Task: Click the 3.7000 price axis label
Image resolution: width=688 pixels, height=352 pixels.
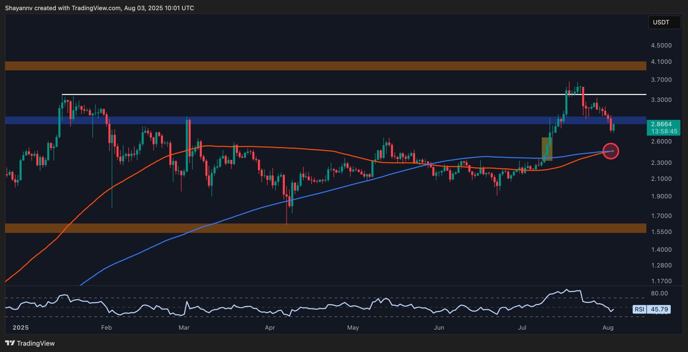Action: coord(661,80)
